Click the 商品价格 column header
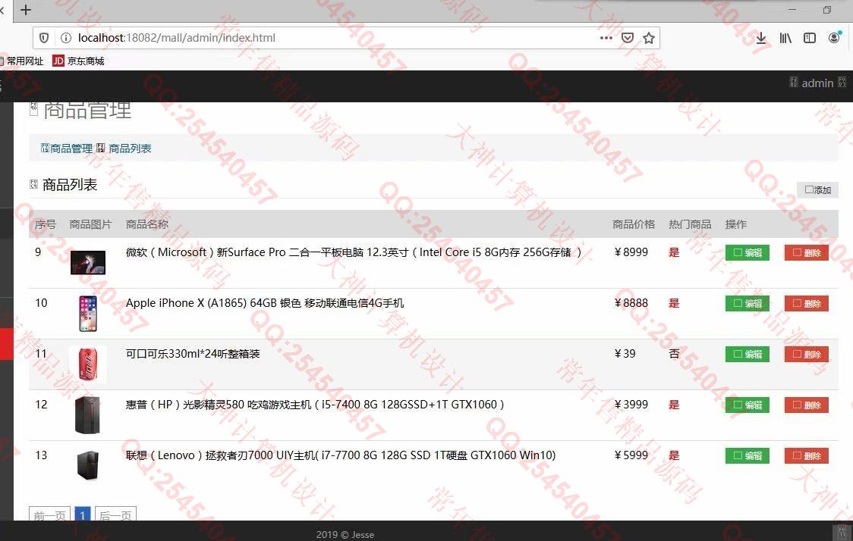 pyautogui.click(x=633, y=224)
